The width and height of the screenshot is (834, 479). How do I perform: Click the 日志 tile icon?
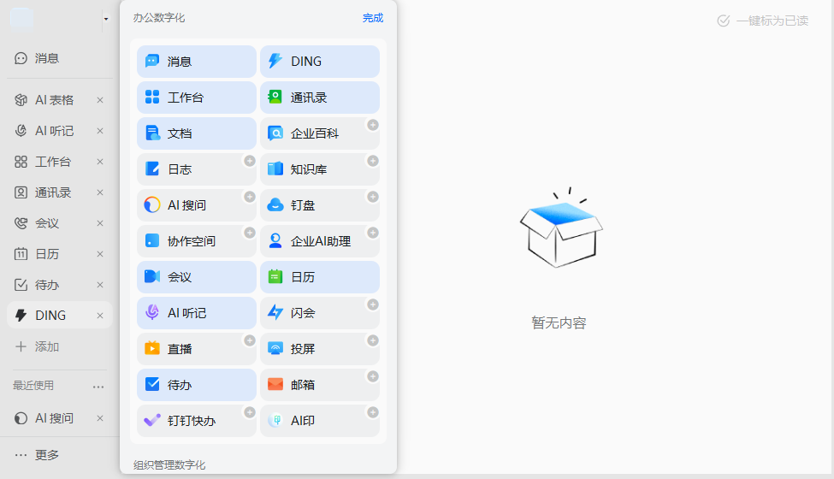pos(152,169)
